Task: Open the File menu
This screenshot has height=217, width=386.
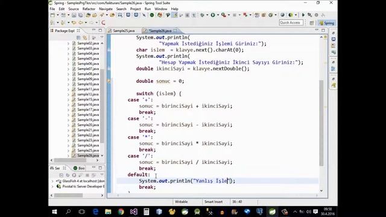Action: (52, 9)
